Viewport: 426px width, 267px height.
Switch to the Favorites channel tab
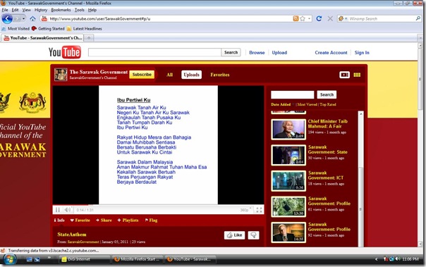pos(220,75)
